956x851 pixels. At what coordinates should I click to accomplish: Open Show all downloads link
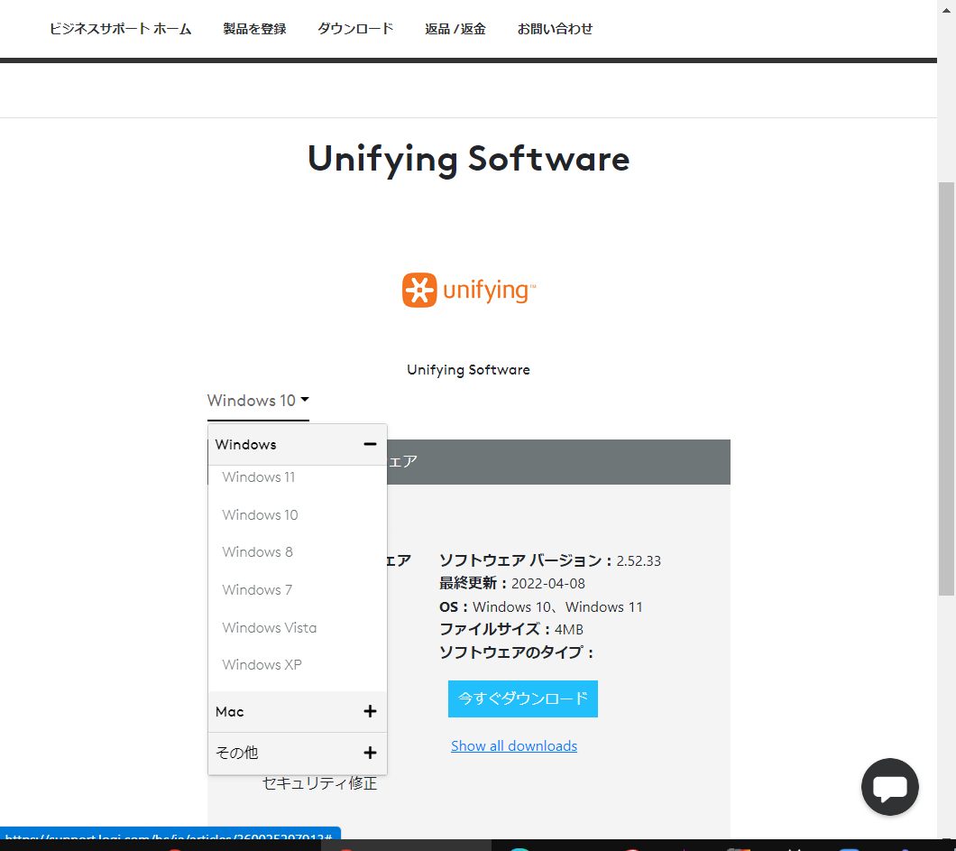point(514,746)
